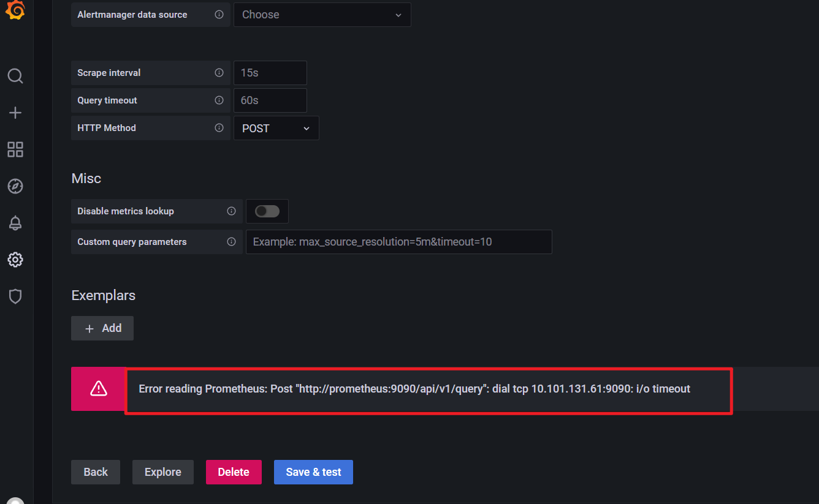Click the Explore button at bottom

(x=163, y=472)
